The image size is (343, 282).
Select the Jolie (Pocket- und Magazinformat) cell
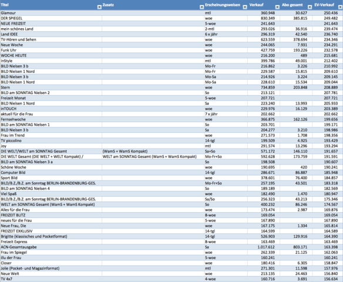(51, 268)
